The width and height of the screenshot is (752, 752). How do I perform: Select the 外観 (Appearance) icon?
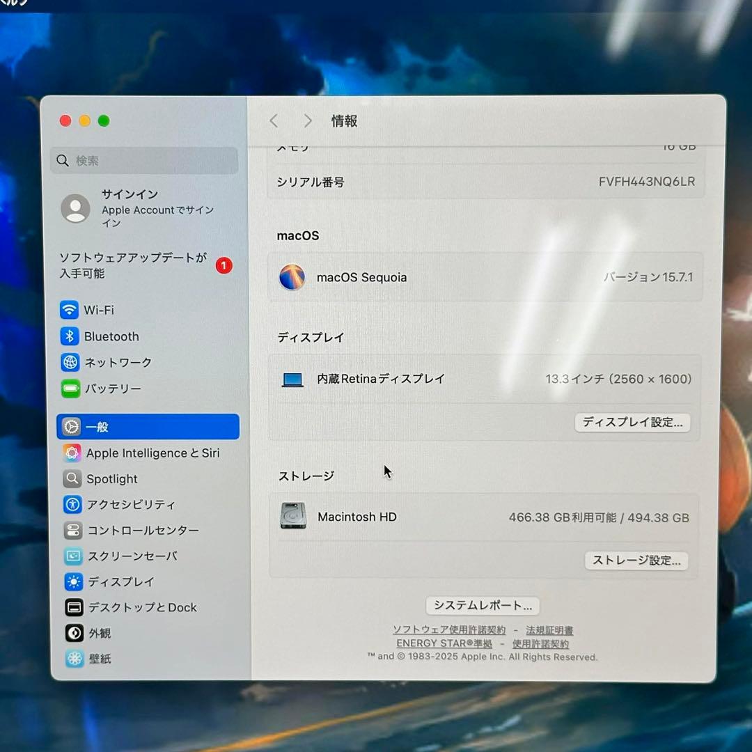click(x=72, y=633)
